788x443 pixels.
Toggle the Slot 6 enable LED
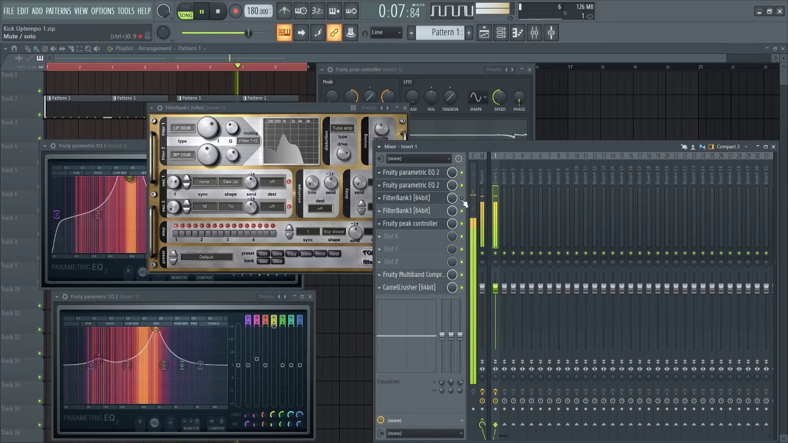[462, 236]
